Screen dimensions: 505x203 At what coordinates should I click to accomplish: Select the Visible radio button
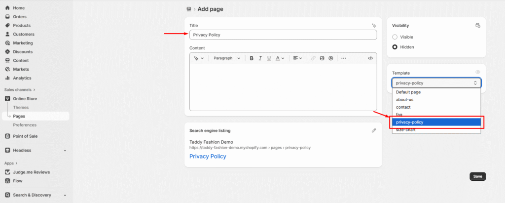(395, 37)
